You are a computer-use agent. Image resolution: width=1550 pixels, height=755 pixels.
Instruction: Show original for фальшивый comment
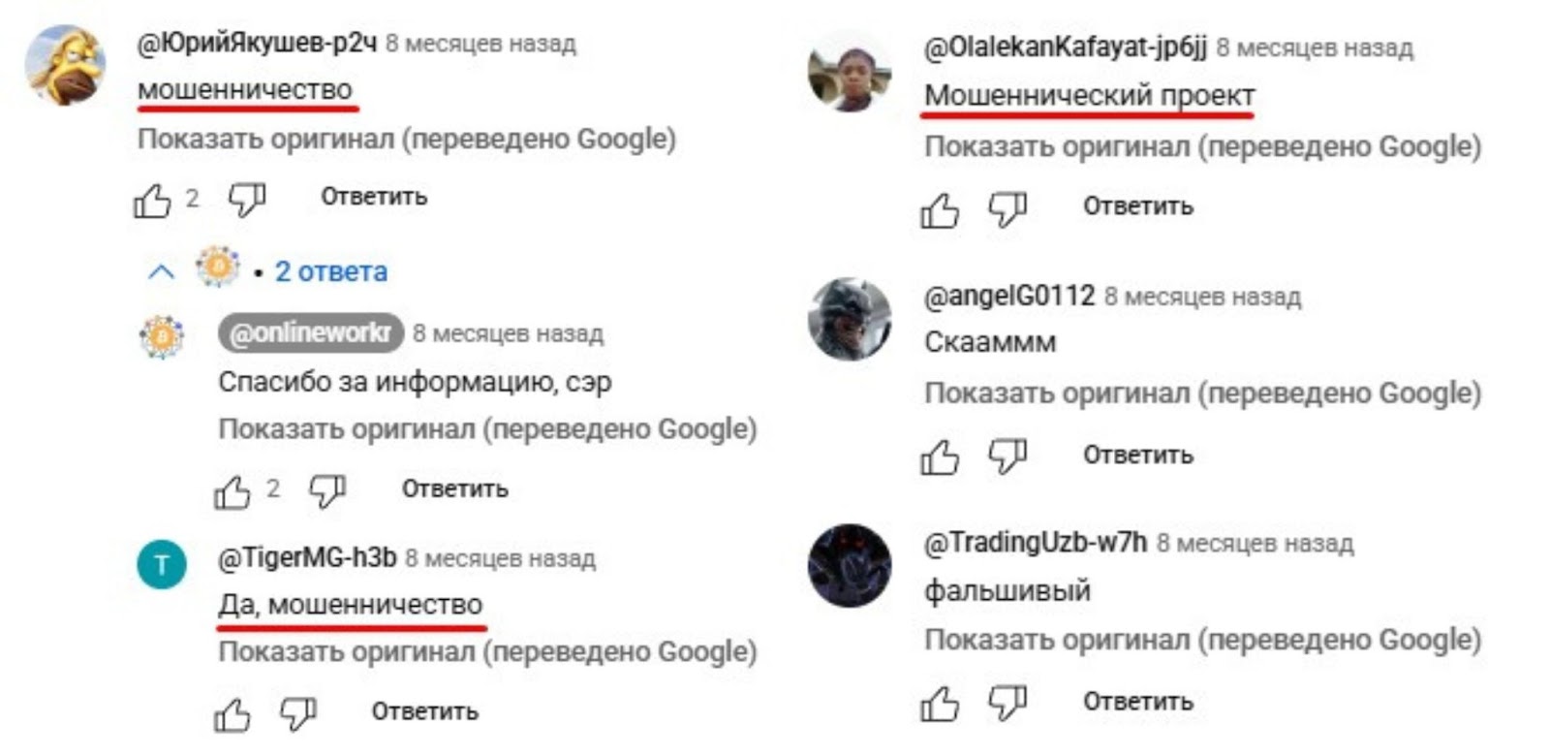click(1202, 641)
